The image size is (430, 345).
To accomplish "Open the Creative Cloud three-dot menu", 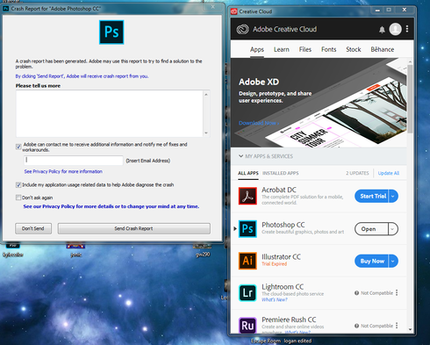I will tap(407, 29).
